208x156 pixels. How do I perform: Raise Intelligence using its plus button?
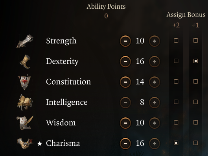[x=155, y=102]
